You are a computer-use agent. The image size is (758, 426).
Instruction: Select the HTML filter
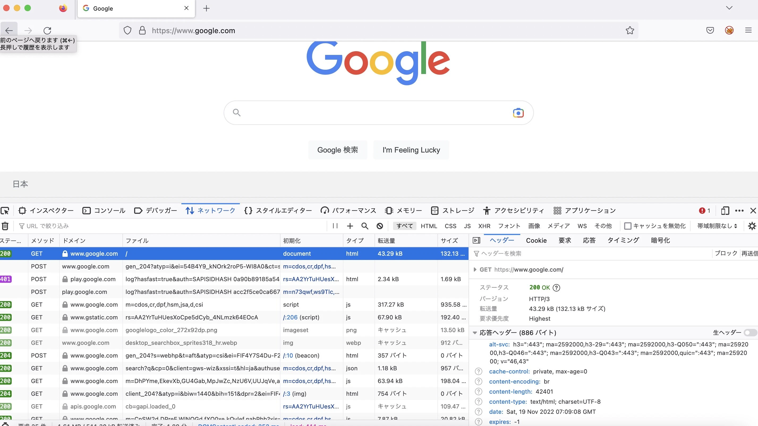[x=429, y=226]
